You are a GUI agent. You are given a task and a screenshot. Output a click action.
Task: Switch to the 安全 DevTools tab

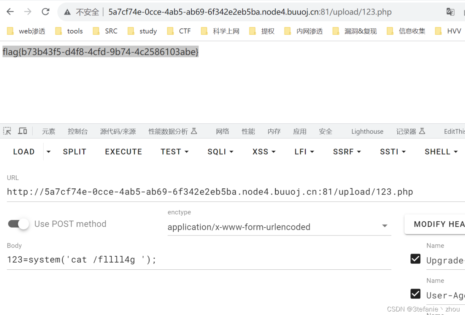(326, 132)
